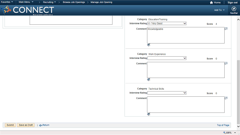Spell check the Education/Training comment
The height and width of the screenshot is (135, 240).
click(x=148, y=45)
